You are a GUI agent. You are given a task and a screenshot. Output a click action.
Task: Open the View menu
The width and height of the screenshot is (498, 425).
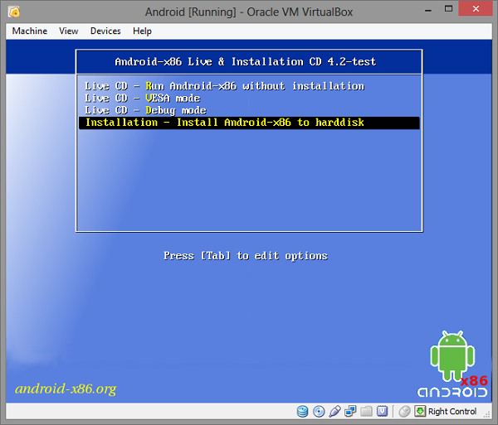tap(68, 31)
